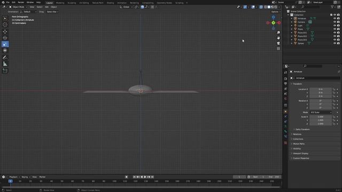Click the timeline current frame marker
This screenshot has height=192, width=342.
(10, 181)
